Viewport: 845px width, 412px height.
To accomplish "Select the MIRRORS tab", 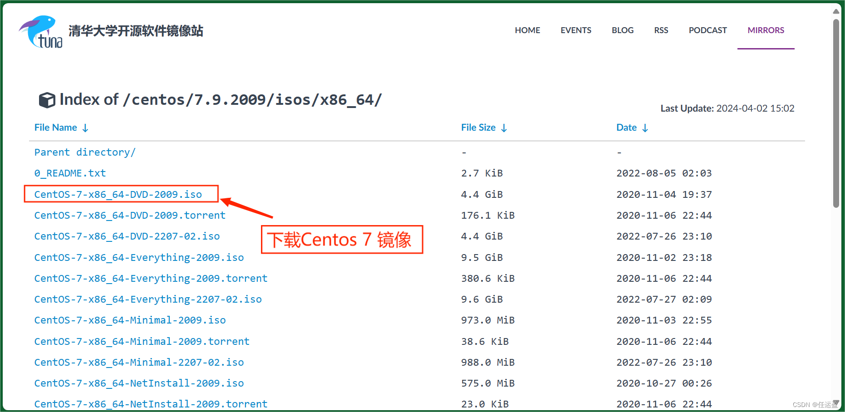I will [x=766, y=30].
